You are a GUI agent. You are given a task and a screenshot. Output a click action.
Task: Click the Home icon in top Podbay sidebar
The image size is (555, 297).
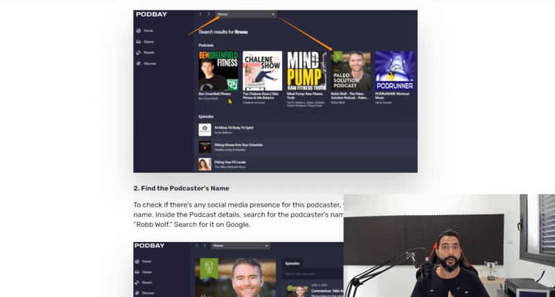[138, 31]
